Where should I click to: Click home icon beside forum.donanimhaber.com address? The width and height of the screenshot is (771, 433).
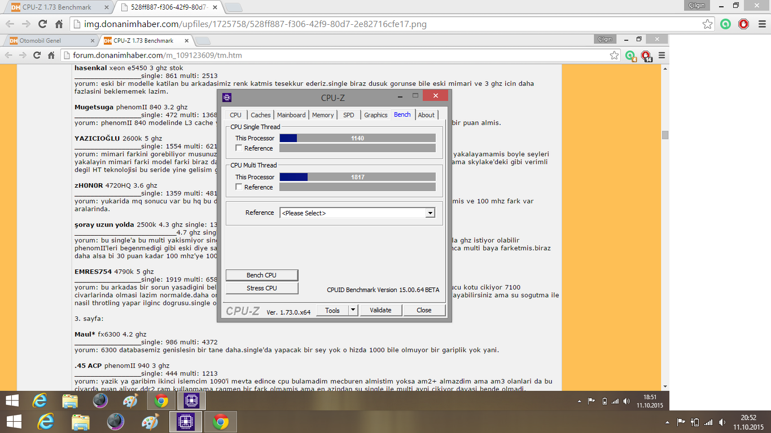coord(51,55)
